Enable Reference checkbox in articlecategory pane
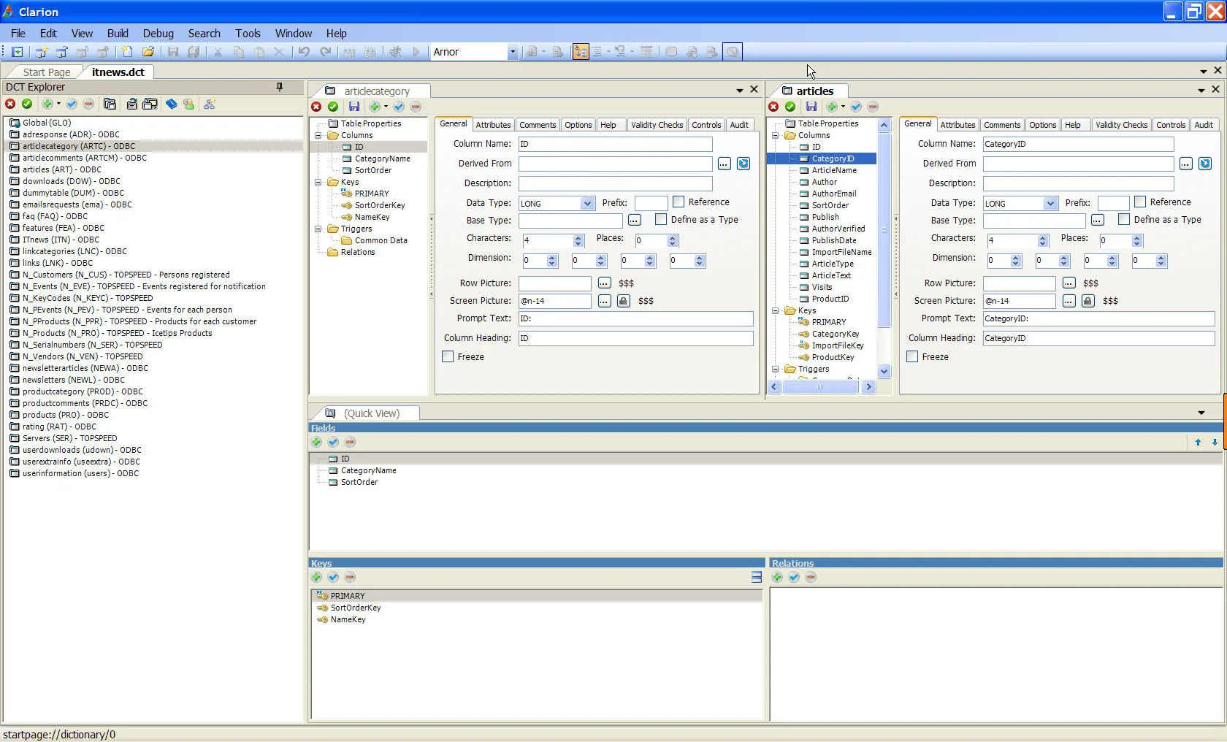This screenshot has width=1227, height=742. click(679, 202)
